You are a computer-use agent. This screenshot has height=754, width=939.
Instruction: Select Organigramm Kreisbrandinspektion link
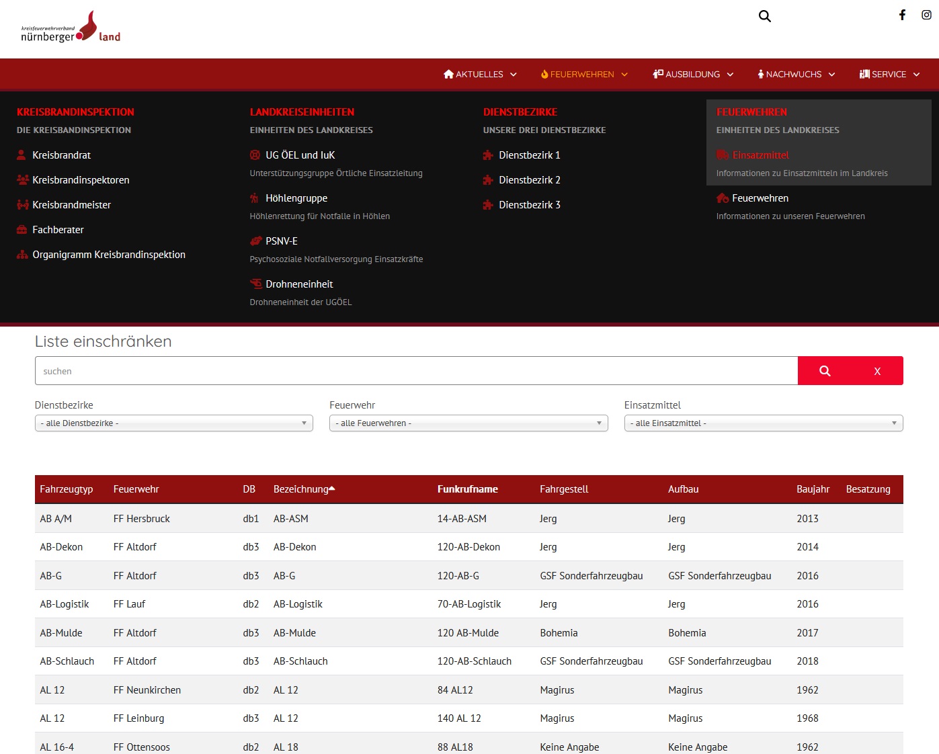tap(108, 255)
